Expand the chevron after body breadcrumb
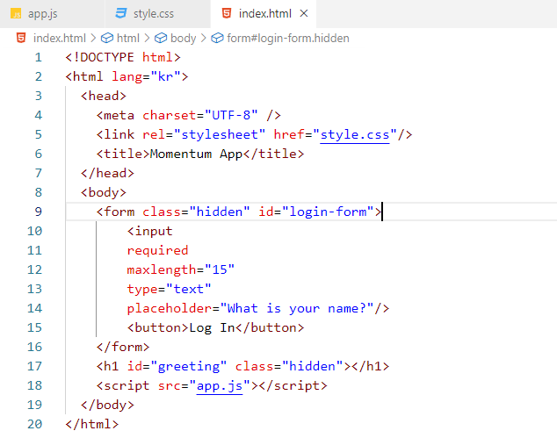The width and height of the screenshot is (557, 438). tap(203, 38)
